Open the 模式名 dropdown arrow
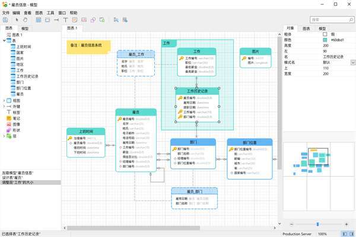This screenshot has width=356, height=237. click(353, 62)
